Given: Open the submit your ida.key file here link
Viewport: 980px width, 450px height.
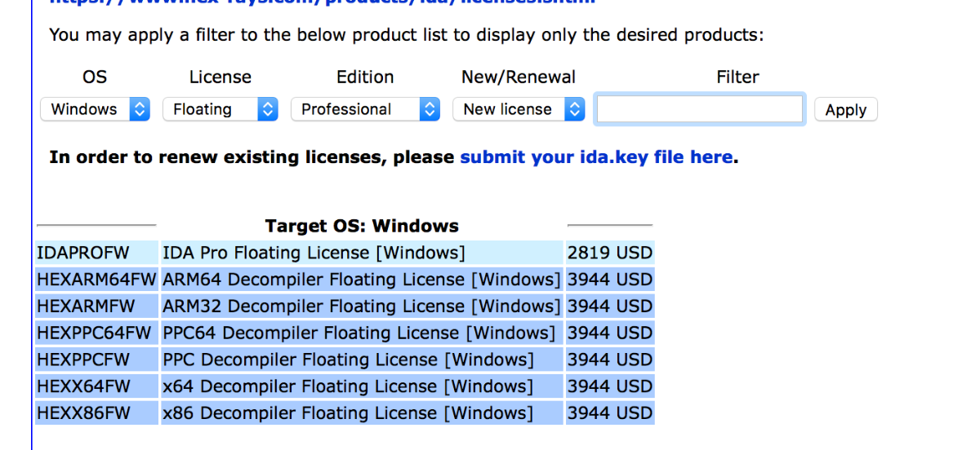Looking at the screenshot, I should (596, 157).
